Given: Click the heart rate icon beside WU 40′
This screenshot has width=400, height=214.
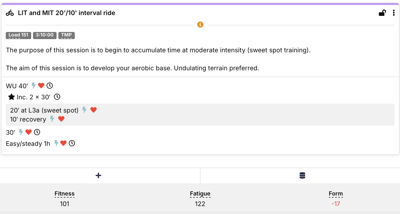Looking at the screenshot, I should (41, 86).
